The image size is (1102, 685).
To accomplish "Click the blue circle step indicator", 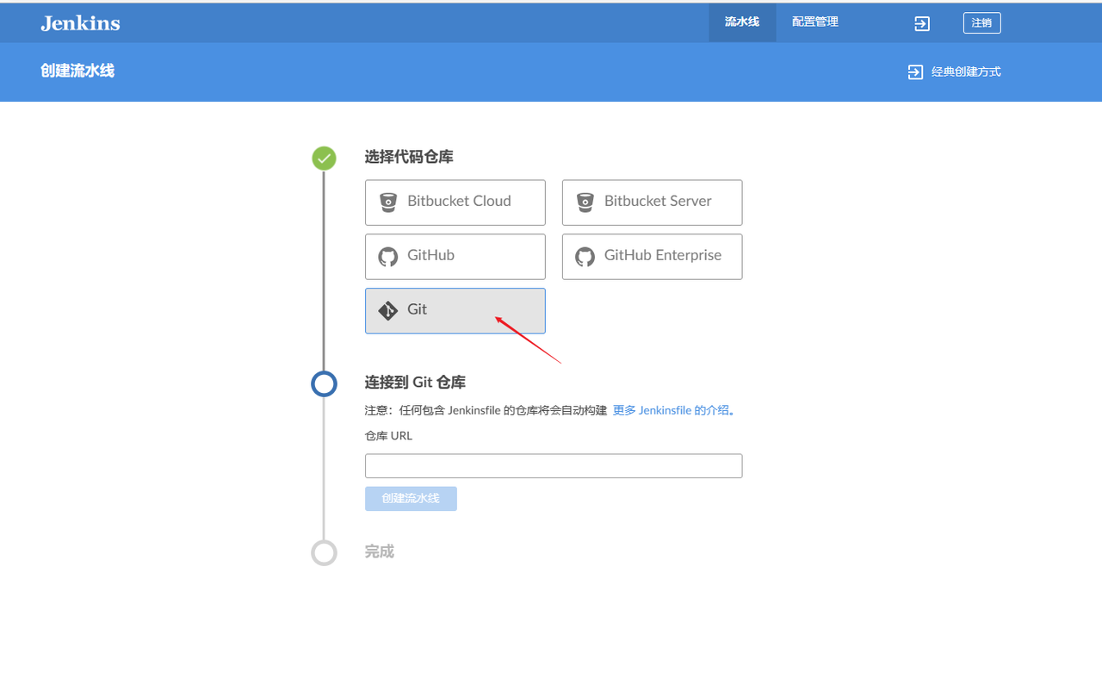I will 324,383.
